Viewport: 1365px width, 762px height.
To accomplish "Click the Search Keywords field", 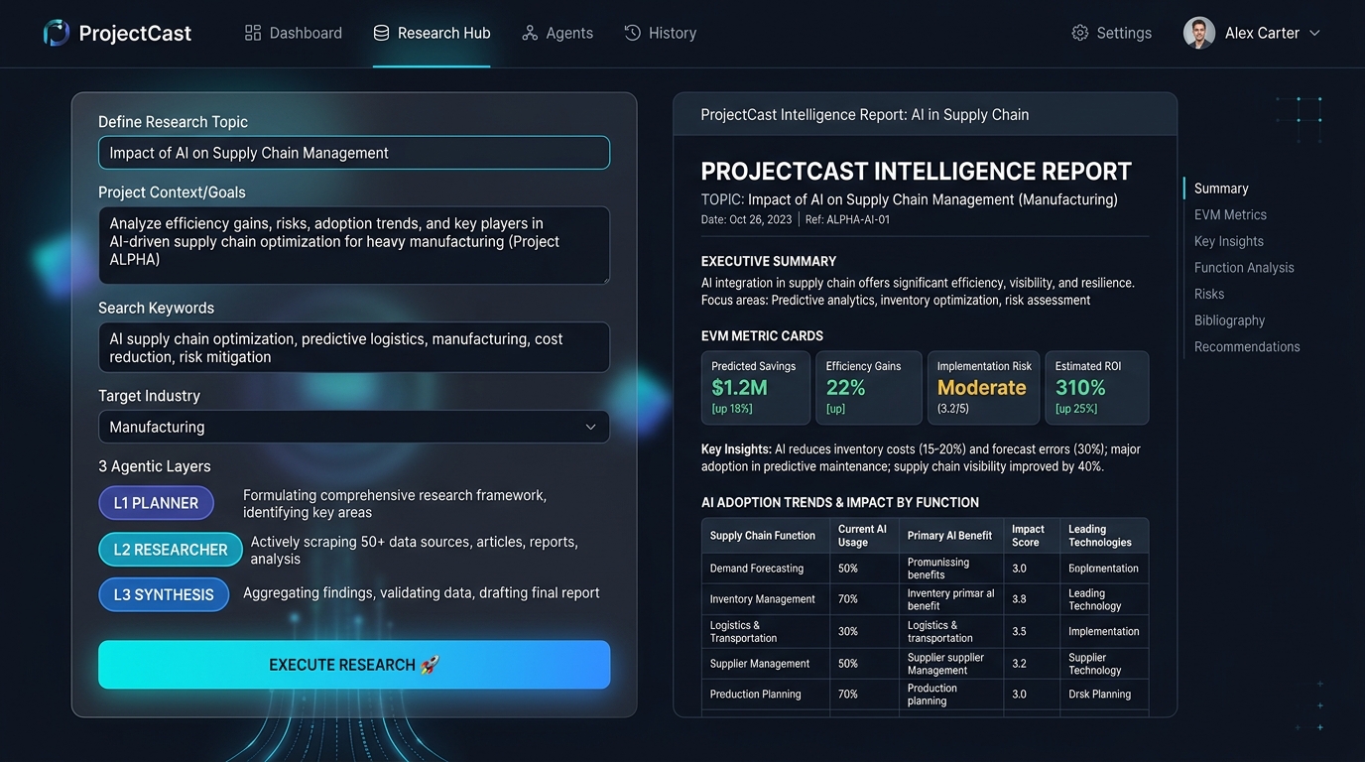I will pos(354,347).
